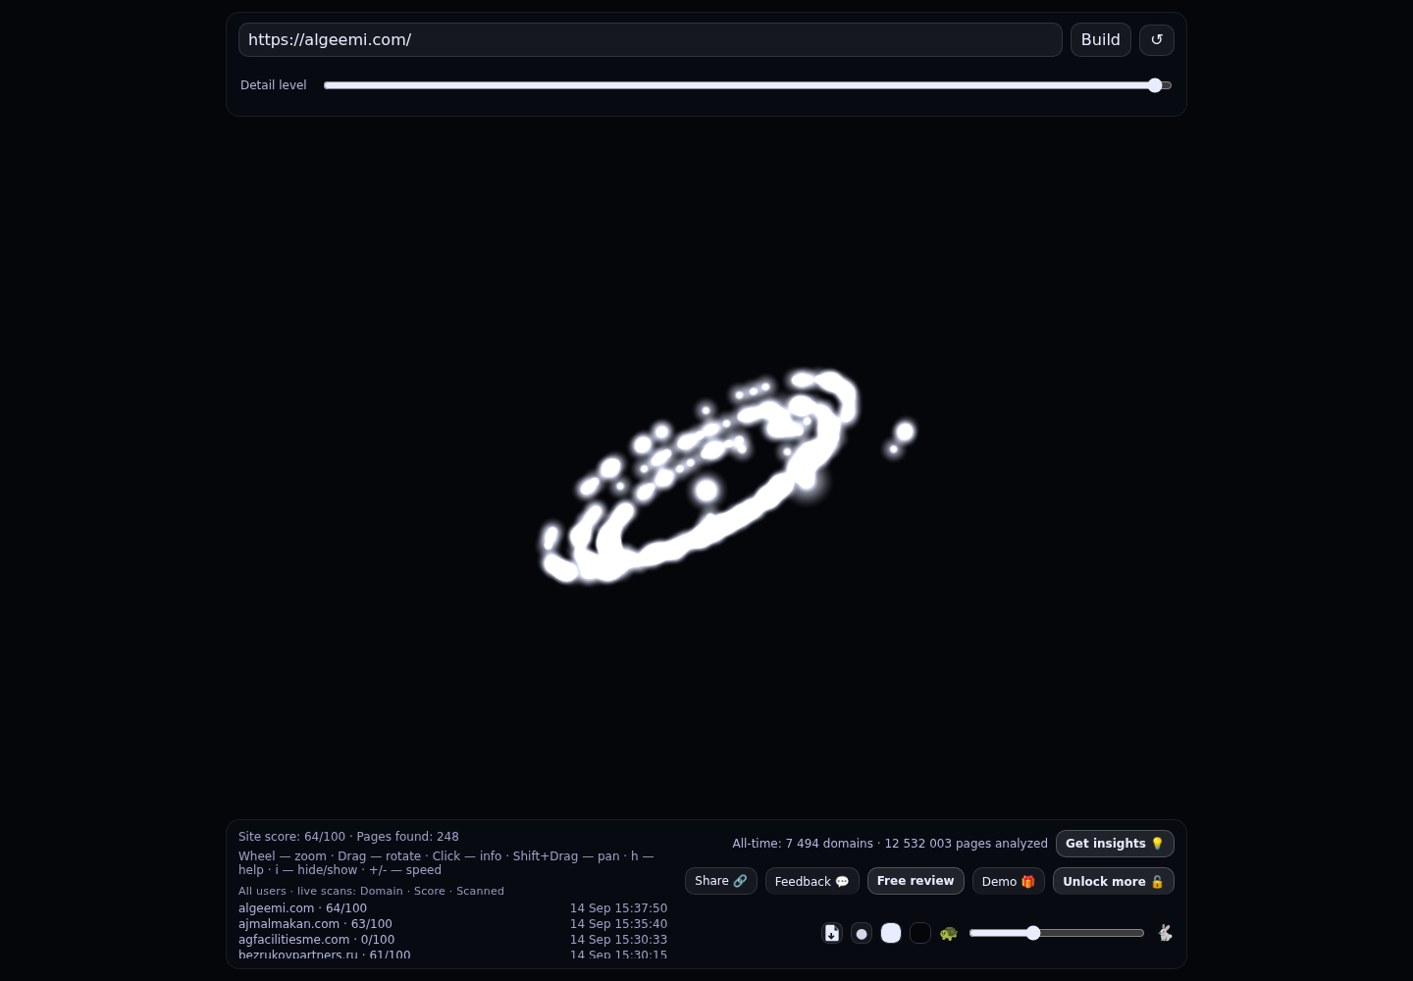Screen dimensions: 1413x981
Task: Click the Detail level label
Action: (x=274, y=85)
